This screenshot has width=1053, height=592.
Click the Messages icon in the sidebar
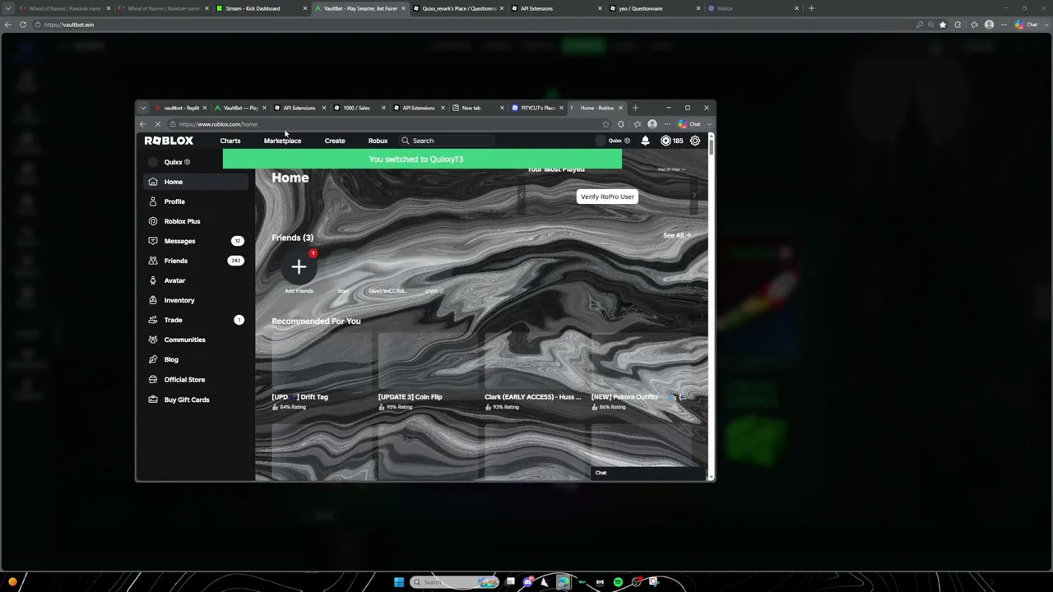click(x=153, y=241)
